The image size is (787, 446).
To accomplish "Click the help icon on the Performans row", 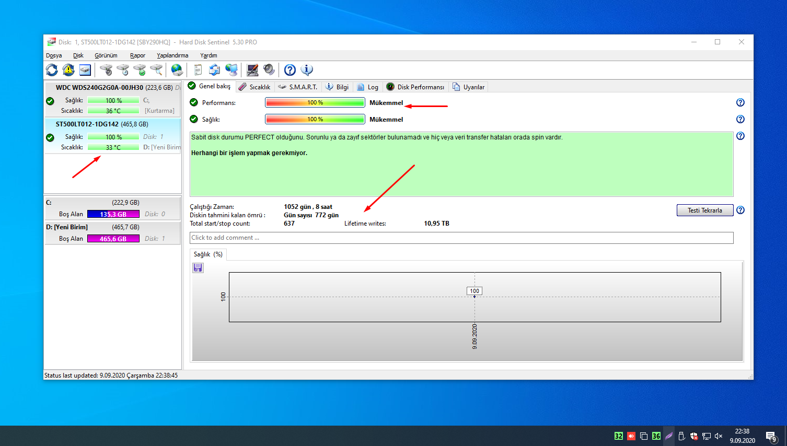I will click(x=740, y=102).
